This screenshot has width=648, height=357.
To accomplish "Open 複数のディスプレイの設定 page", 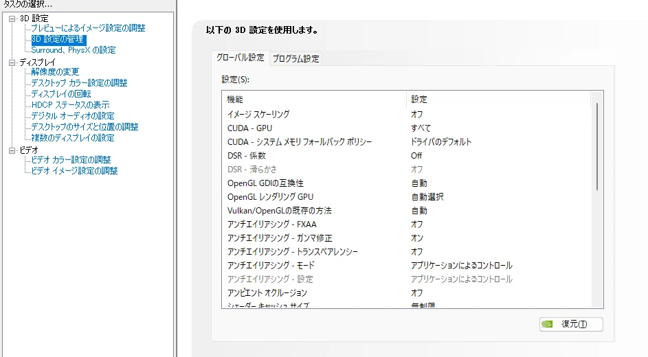I will (73, 138).
